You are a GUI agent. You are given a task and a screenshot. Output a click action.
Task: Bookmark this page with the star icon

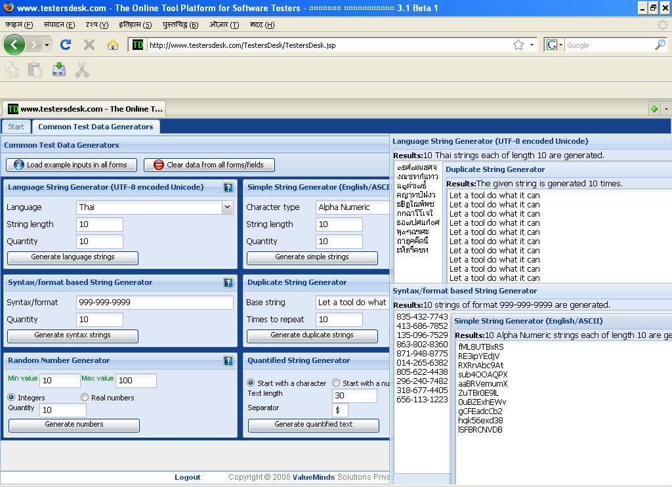coord(518,45)
